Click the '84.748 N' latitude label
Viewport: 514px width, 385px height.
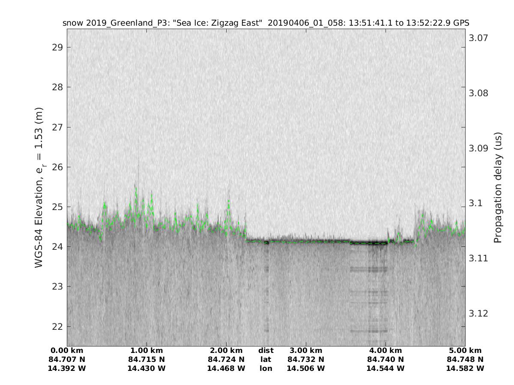click(x=465, y=359)
